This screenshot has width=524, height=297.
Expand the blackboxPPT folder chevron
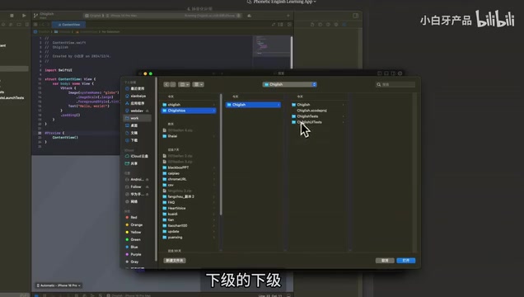click(214, 167)
